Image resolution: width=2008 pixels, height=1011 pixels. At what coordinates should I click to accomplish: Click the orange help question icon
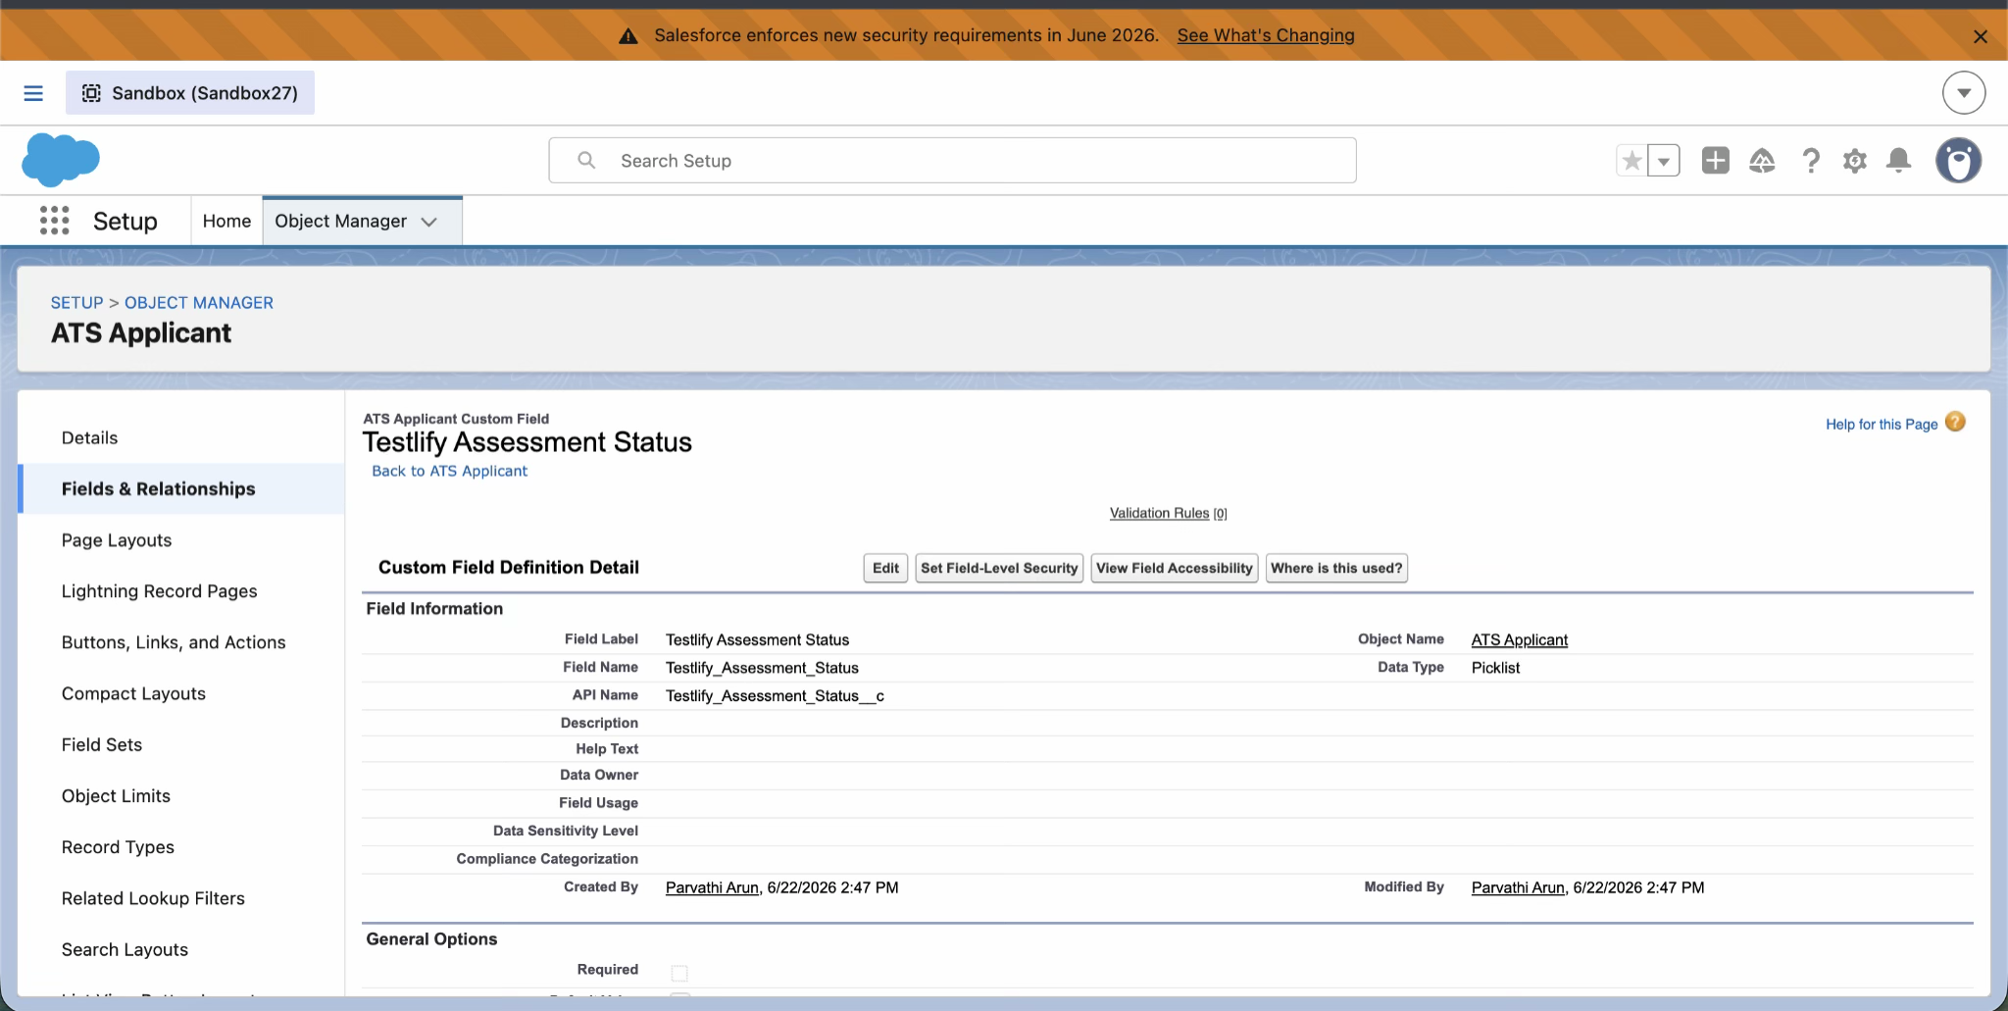coord(1955,422)
